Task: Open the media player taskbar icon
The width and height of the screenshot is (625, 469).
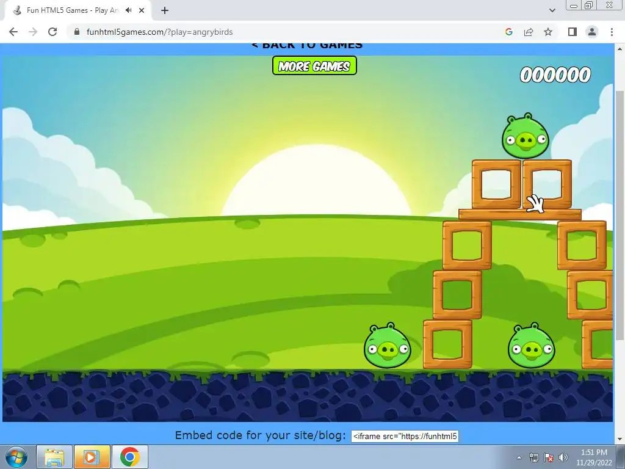Action: [x=92, y=457]
